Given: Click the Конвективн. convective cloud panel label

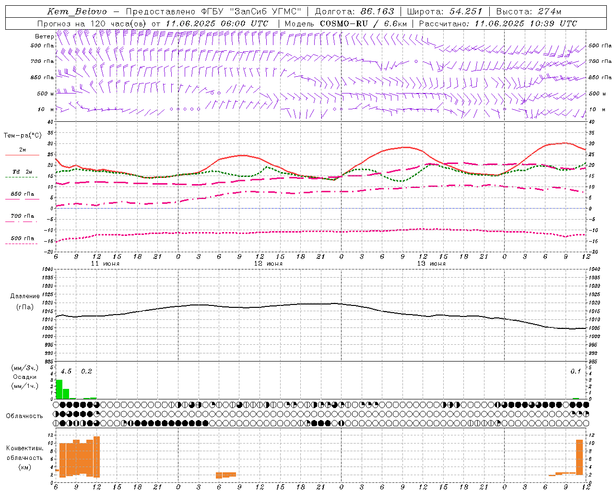Looking at the screenshot, I should tap(25, 448).
